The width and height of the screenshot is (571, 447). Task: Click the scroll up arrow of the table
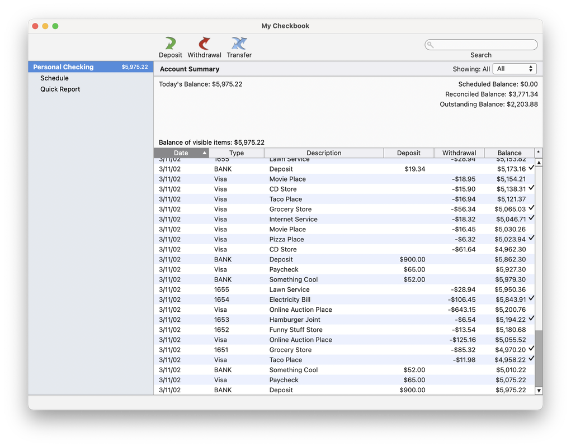pyautogui.click(x=539, y=163)
